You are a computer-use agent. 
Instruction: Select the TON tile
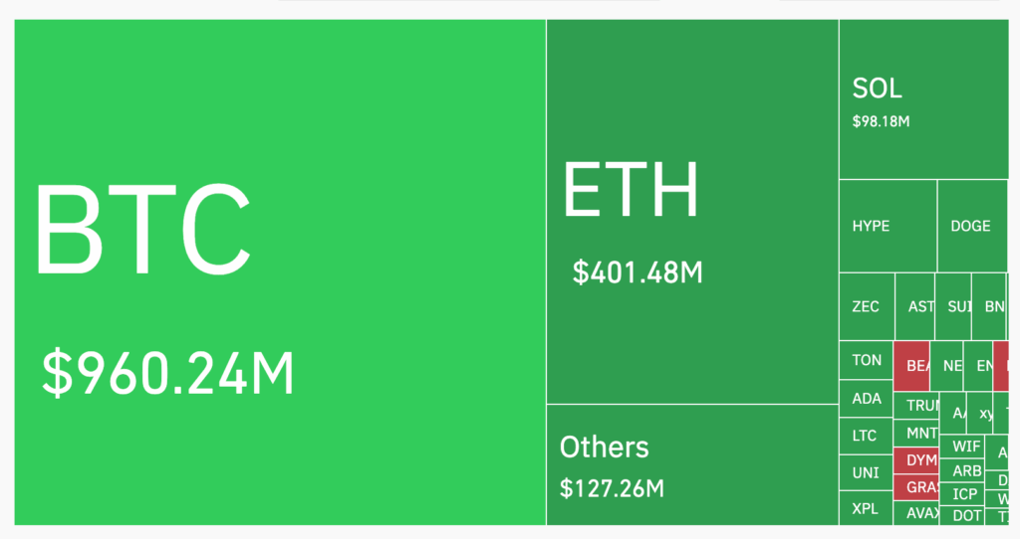[x=867, y=360]
